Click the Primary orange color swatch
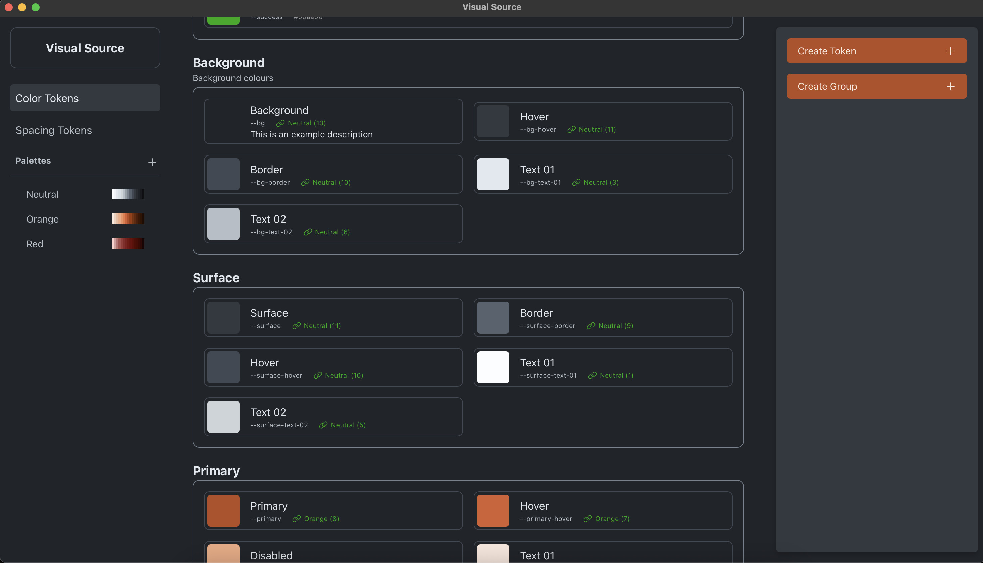This screenshot has width=983, height=563. coord(223,510)
